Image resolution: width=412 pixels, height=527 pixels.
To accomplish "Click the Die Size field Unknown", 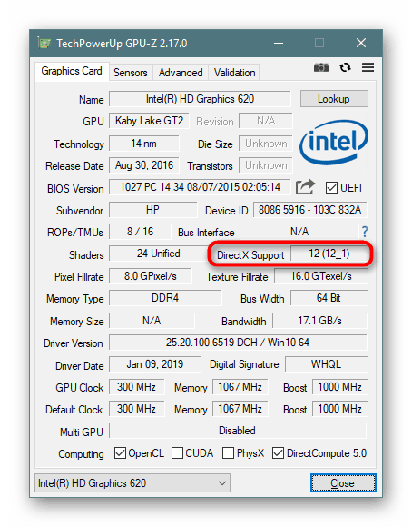I will tap(266, 144).
